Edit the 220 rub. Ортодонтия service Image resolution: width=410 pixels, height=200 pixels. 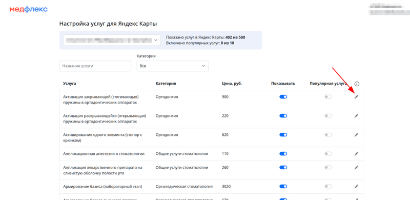point(356,116)
